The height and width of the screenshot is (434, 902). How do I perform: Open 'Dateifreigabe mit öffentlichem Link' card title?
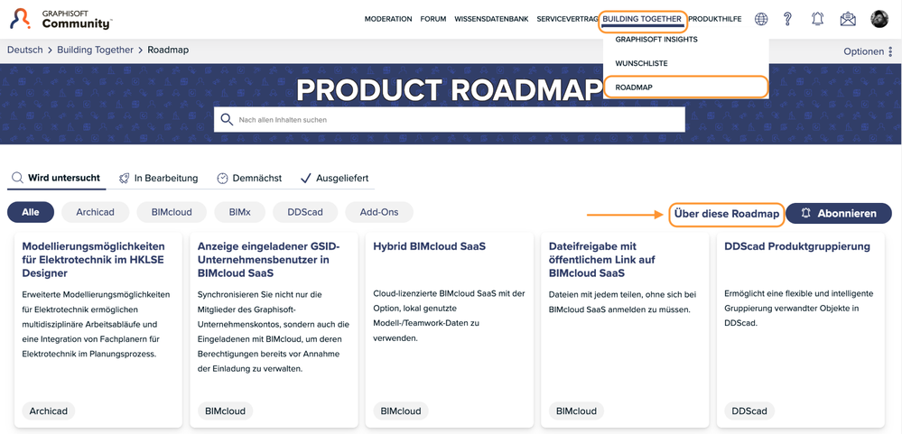(x=601, y=259)
